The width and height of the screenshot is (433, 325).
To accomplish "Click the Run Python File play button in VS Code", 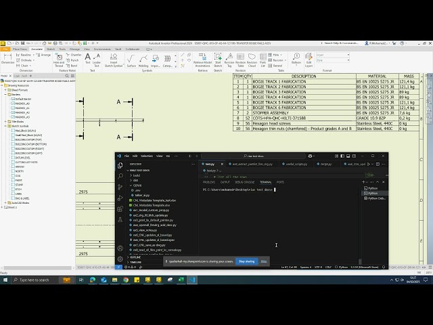I will (x=368, y=164).
